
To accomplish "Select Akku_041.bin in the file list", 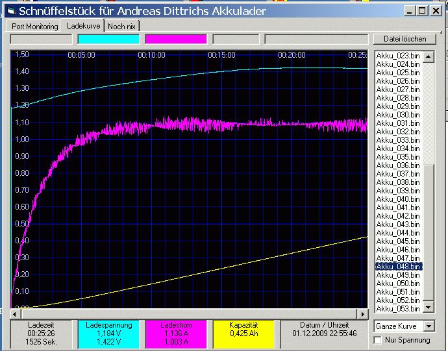I will (x=398, y=208).
